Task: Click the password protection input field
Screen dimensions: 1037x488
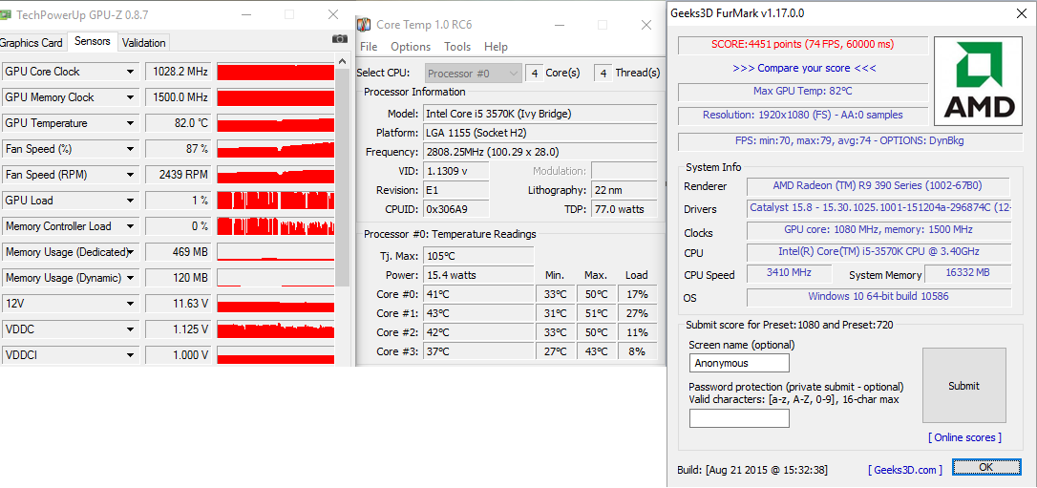Action: pos(739,418)
